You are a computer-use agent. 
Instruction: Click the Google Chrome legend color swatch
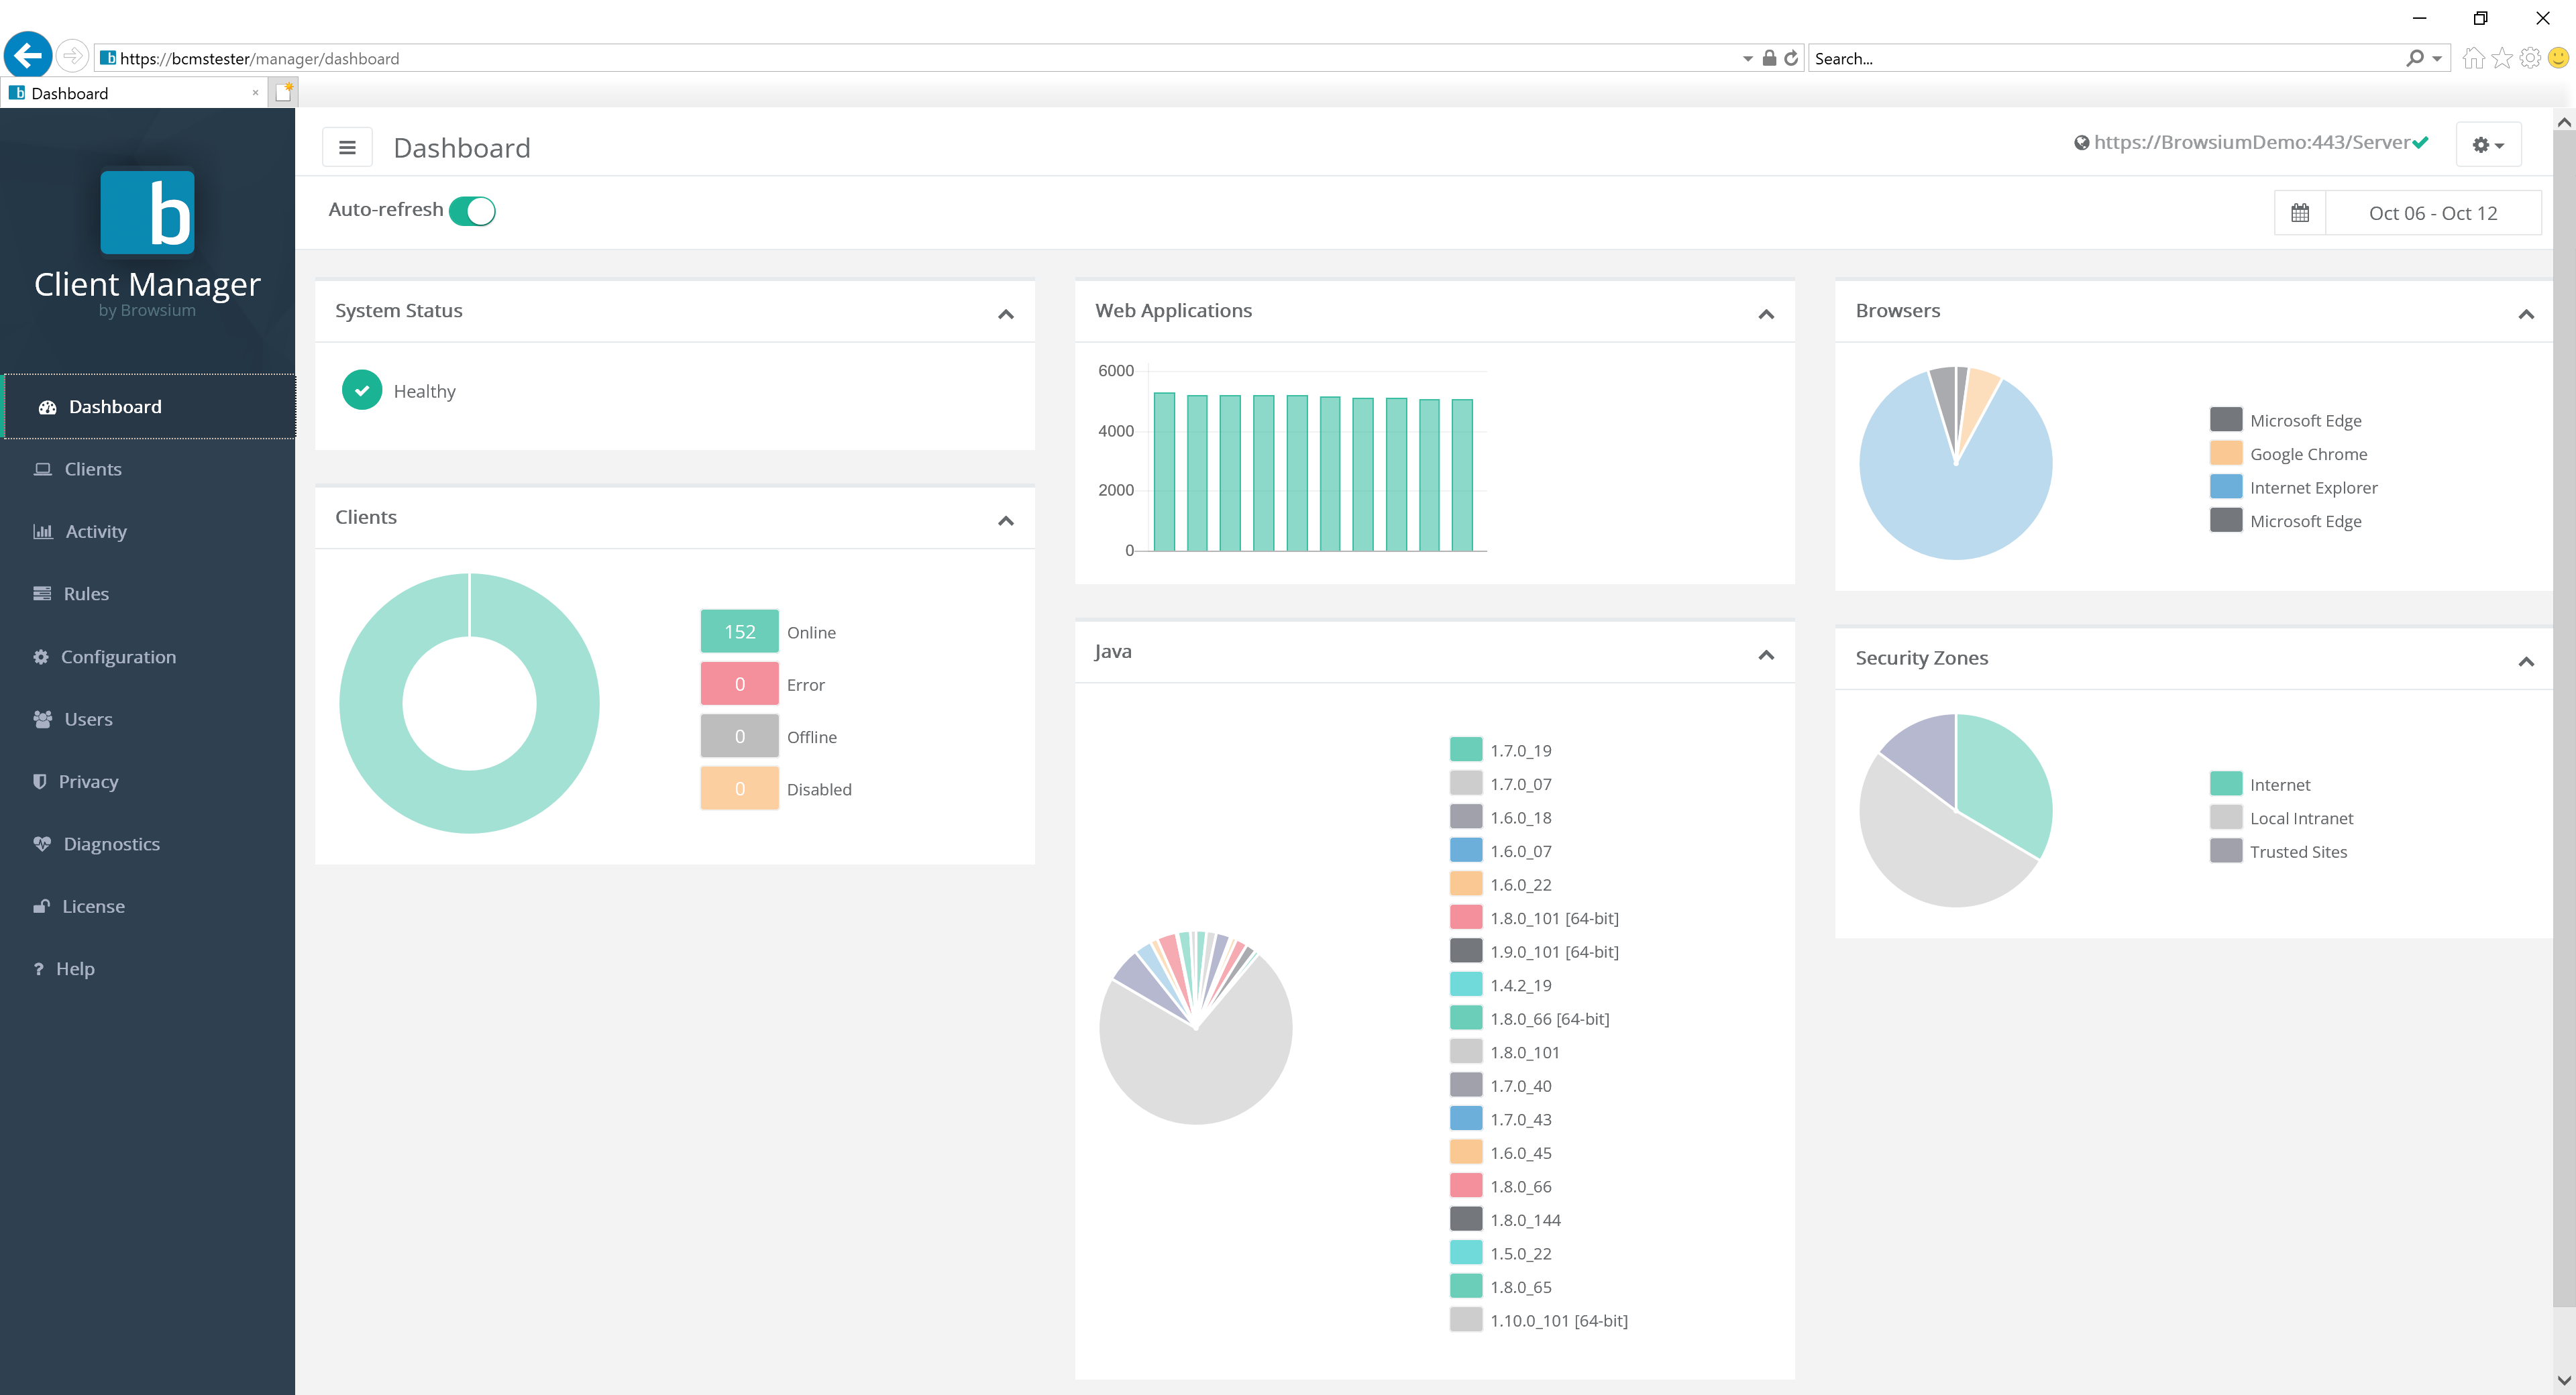2226,453
